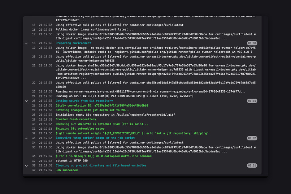Click the 00:00 duration badge for Preparing environment
This screenshot has height=194, width=291.
coord(252,43)
